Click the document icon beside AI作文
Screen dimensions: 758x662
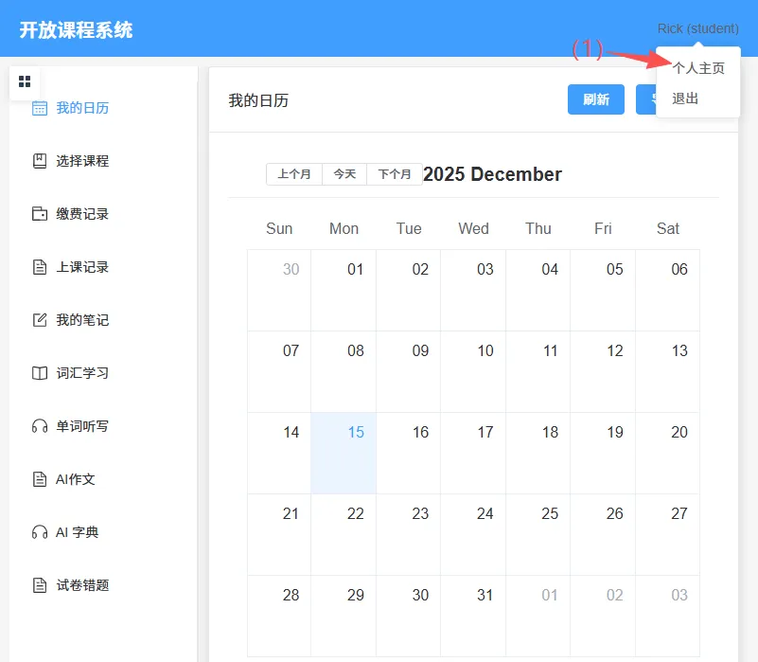[40, 479]
